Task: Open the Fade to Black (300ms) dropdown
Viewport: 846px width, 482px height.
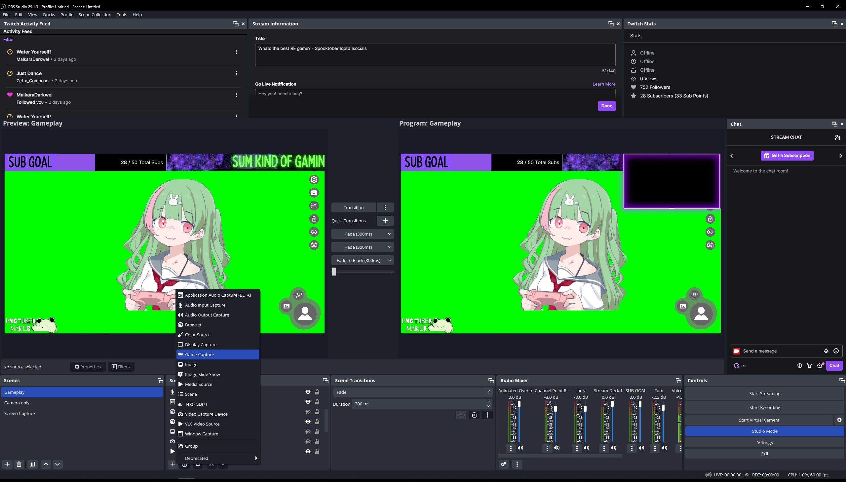Action: (x=363, y=260)
